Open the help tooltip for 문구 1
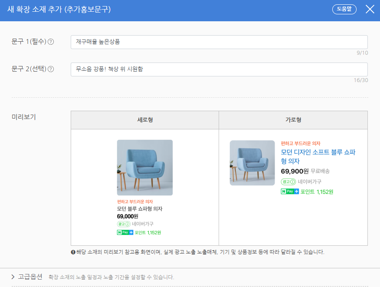Image resolution: width=380 pixels, height=287 pixels. point(51,42)
